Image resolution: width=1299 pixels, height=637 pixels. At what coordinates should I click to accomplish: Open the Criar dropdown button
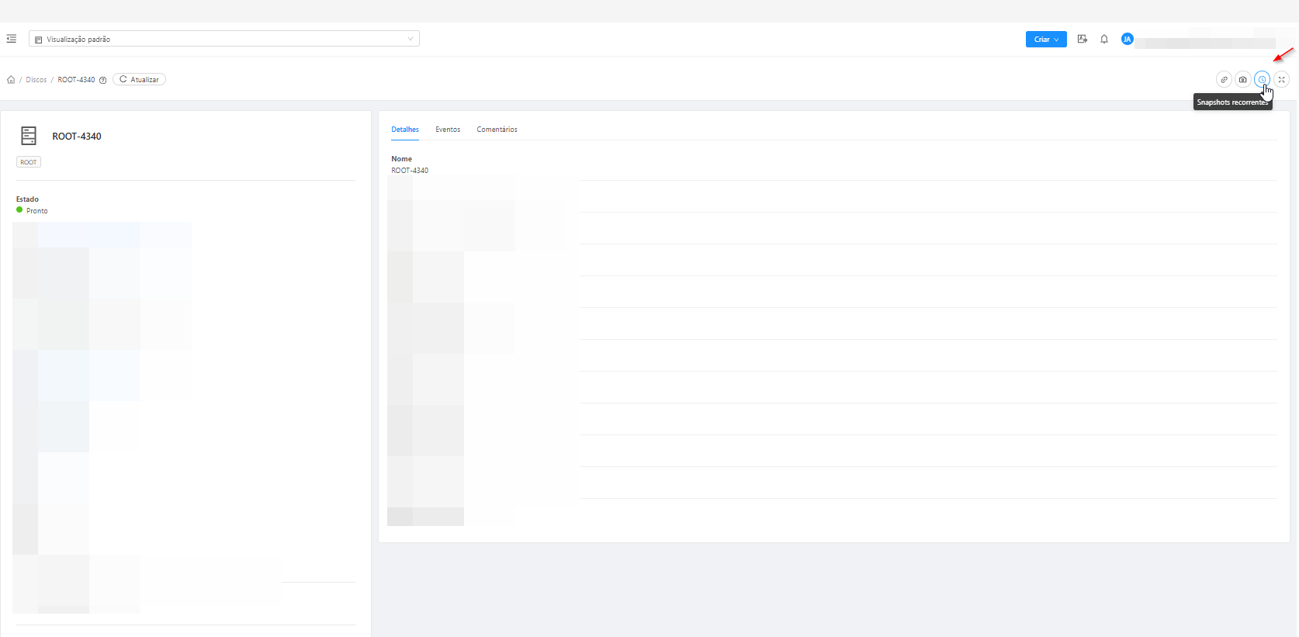click(1046, 39)
